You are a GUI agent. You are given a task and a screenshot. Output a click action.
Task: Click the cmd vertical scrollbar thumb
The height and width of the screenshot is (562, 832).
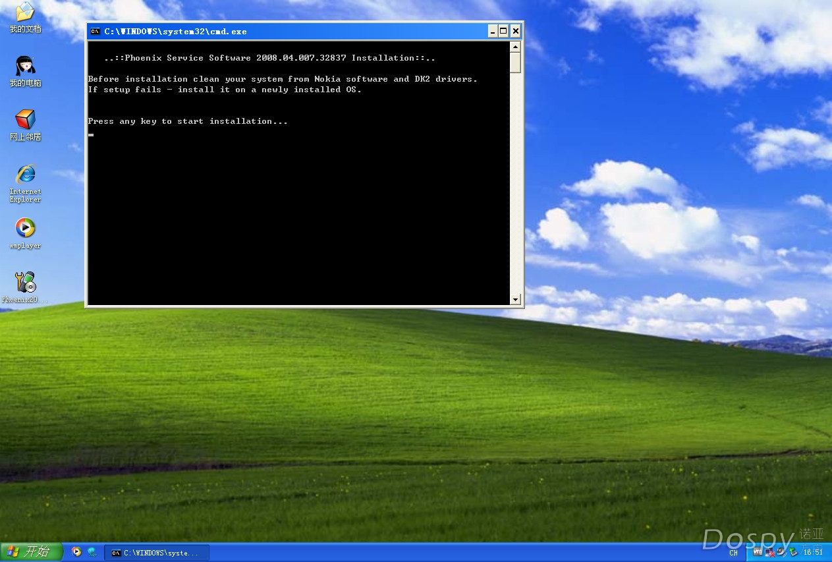tap(516, 63)
